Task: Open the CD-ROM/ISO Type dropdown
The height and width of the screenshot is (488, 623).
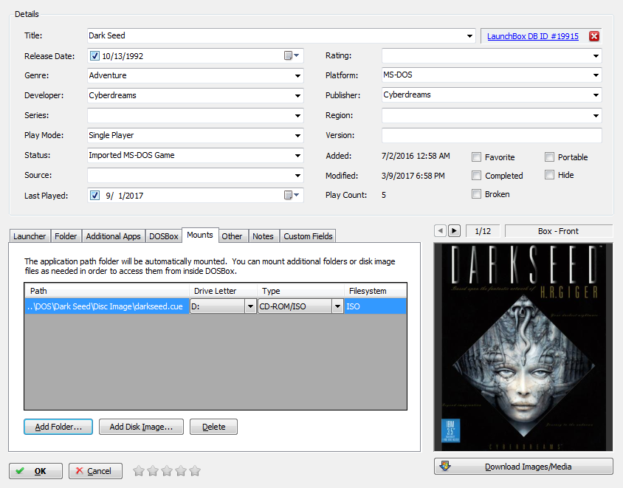Action: click(x=337, y=306)
